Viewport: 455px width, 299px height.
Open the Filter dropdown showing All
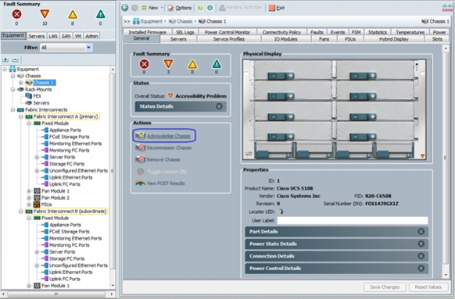point(66,48)
